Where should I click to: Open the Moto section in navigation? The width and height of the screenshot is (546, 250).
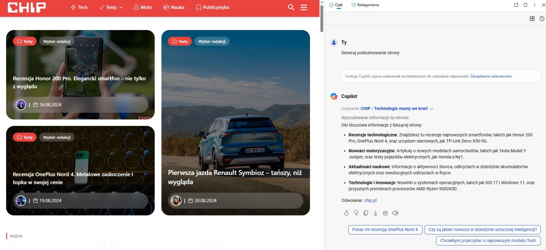(x=143, y=7)
